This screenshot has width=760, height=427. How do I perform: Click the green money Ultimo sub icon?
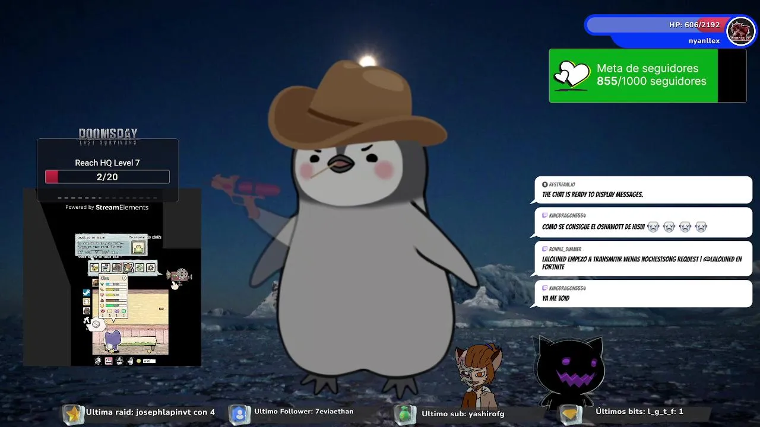406,414
